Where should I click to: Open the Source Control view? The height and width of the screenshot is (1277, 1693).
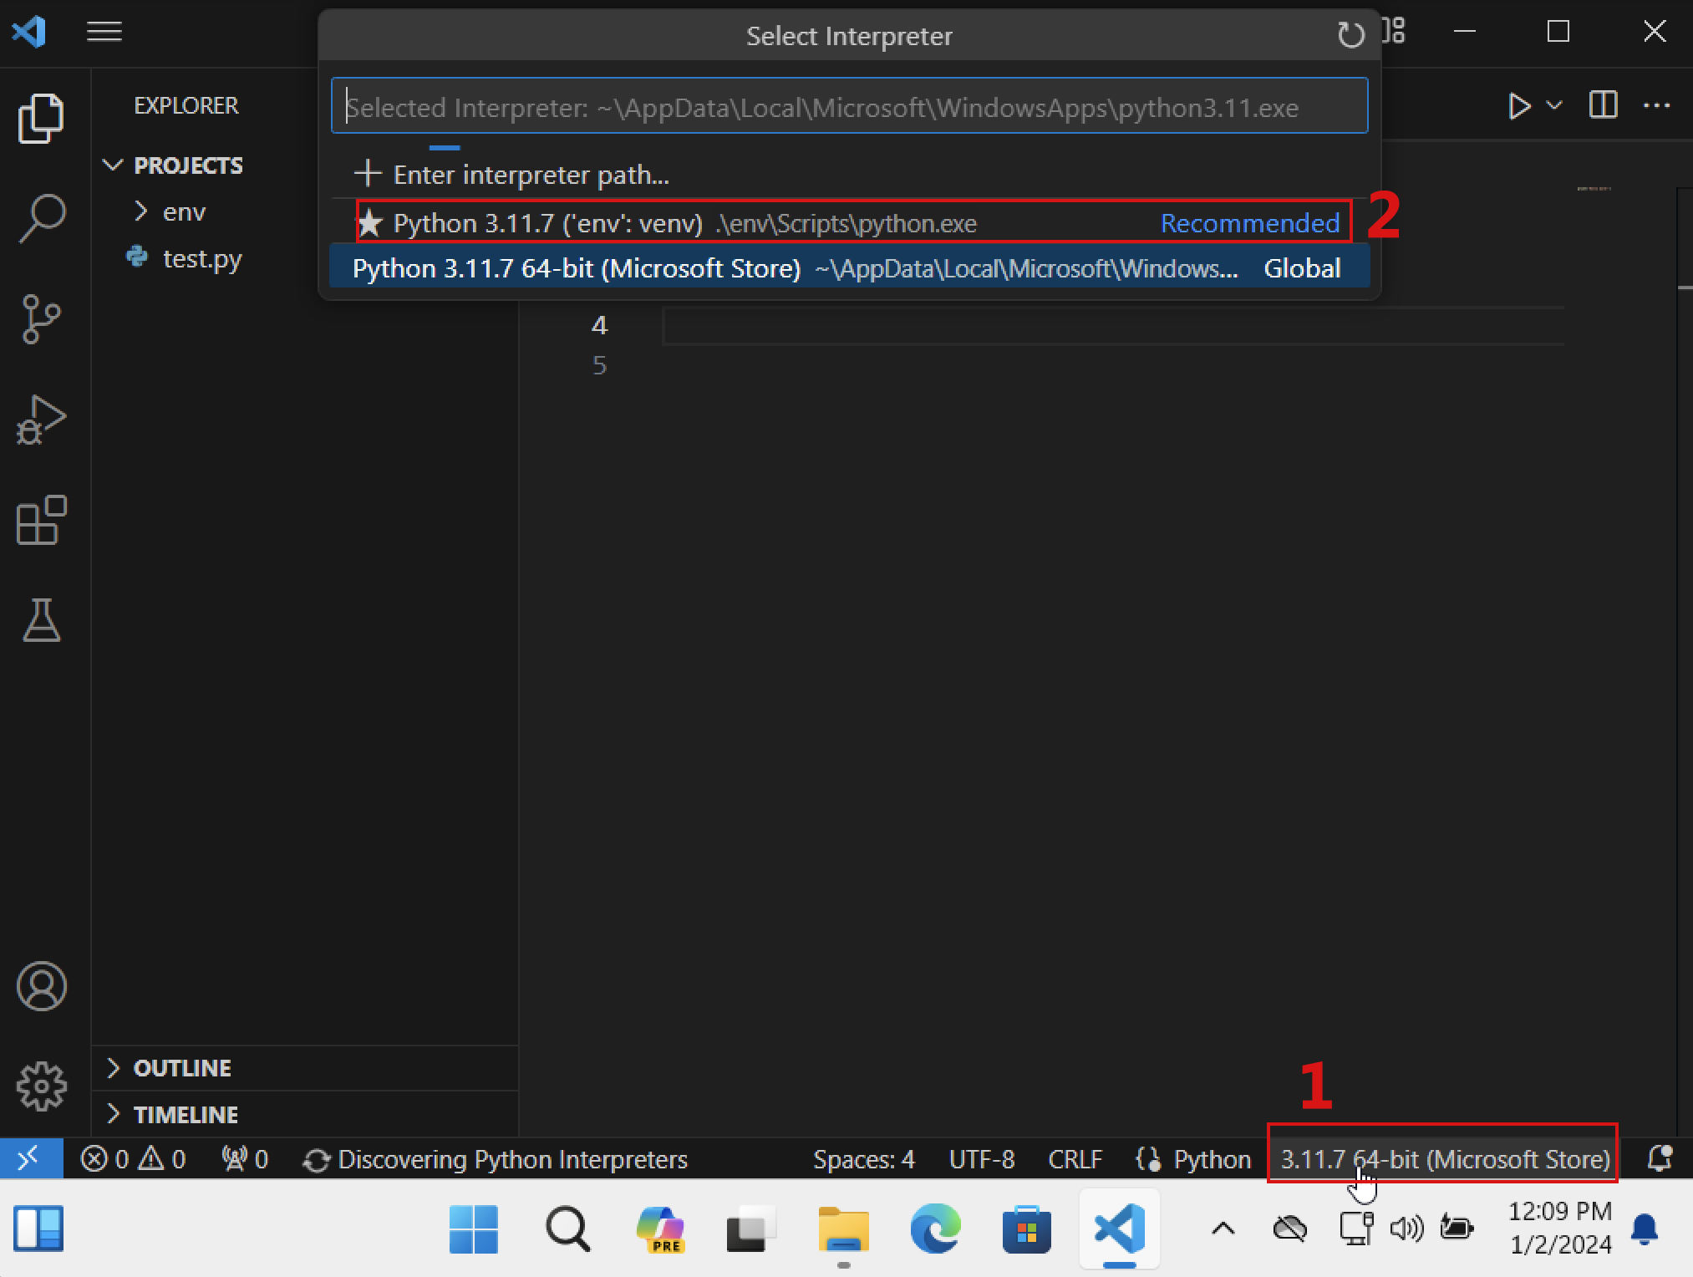[41, 319]
